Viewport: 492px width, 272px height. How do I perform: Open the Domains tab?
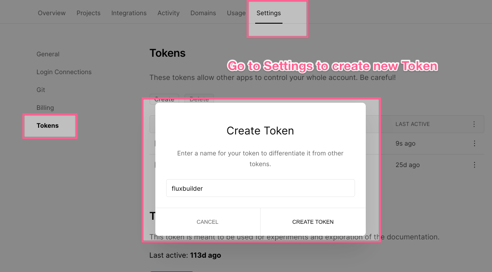click(x=203, y=13)
